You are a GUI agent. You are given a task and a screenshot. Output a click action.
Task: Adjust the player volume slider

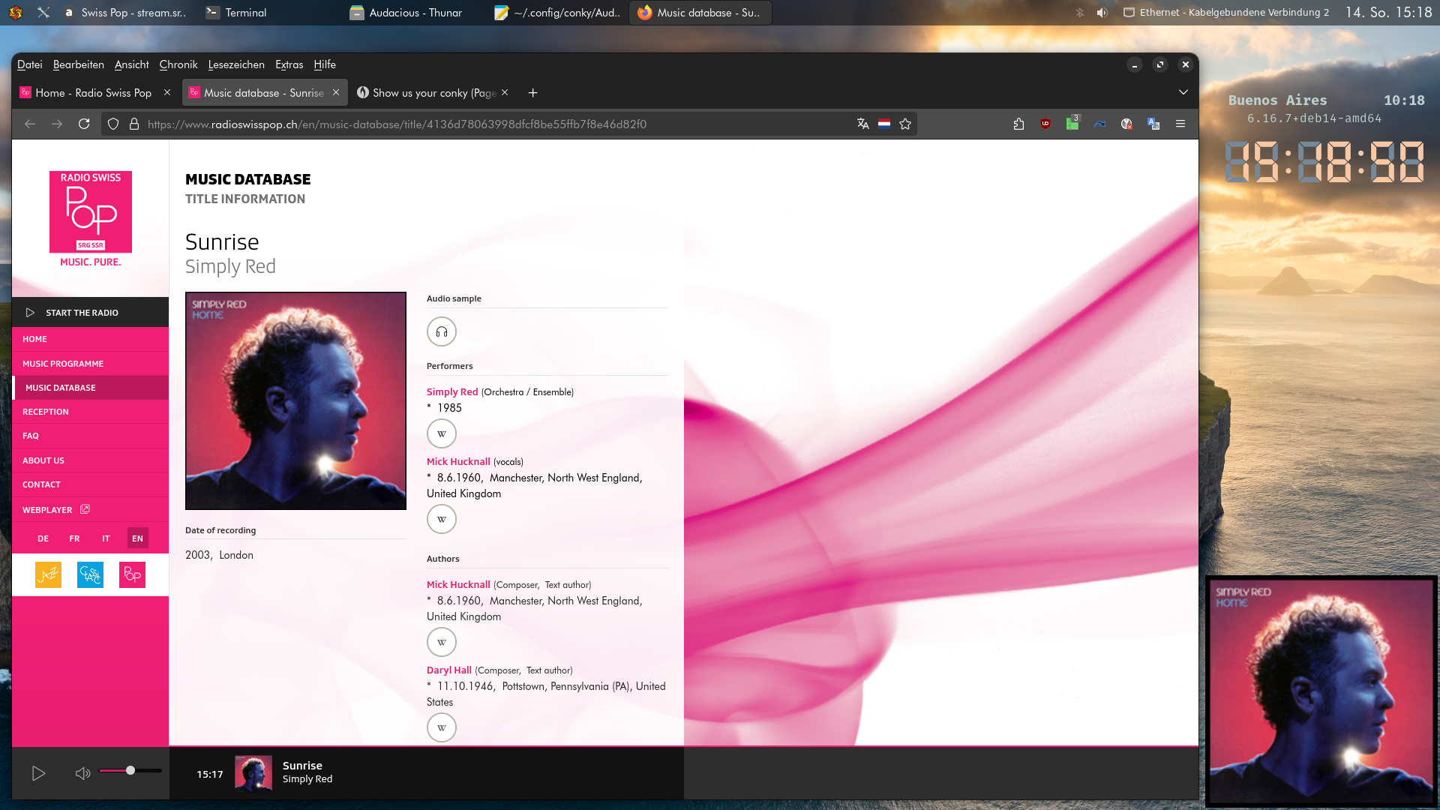click(130, 770)
